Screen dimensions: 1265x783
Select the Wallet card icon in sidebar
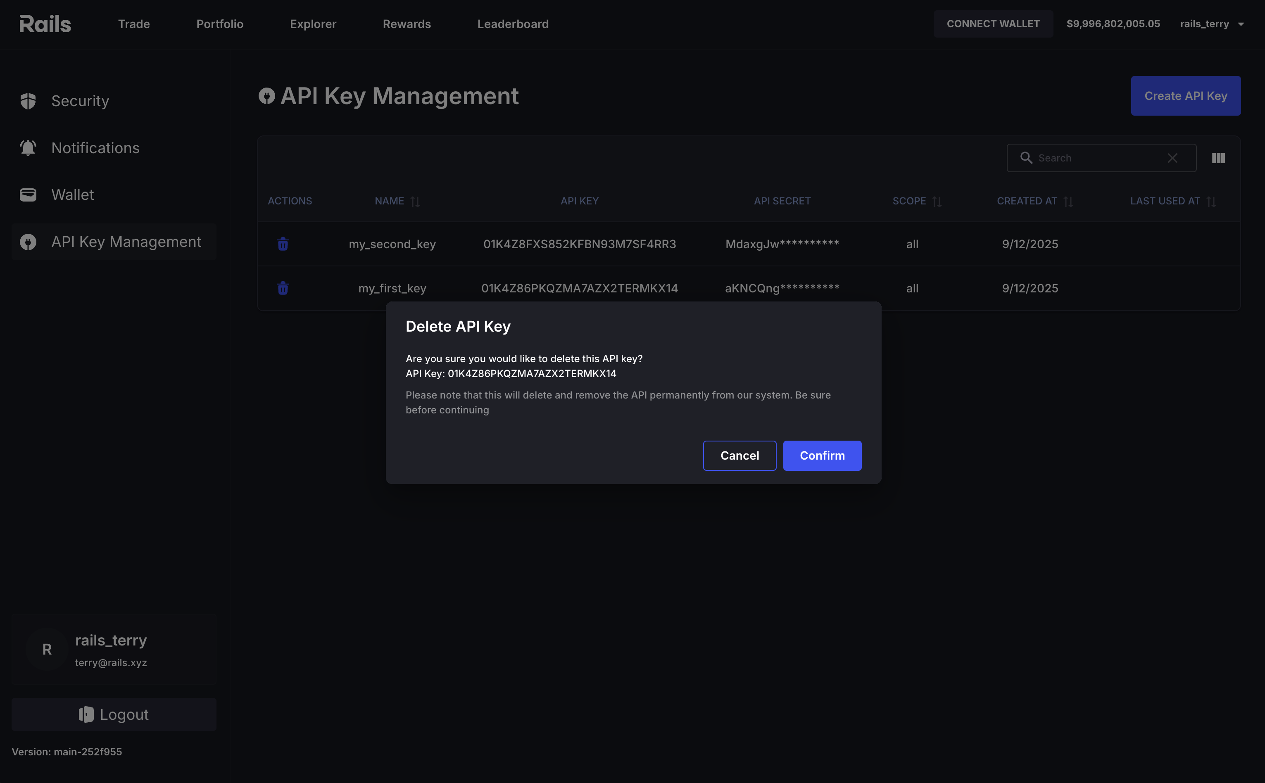(x=28, y=195)
